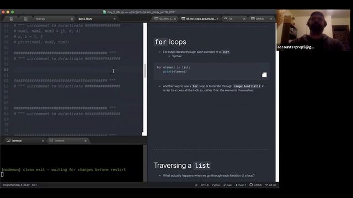Click the GitHub tab icon

(x=253, y=19)
